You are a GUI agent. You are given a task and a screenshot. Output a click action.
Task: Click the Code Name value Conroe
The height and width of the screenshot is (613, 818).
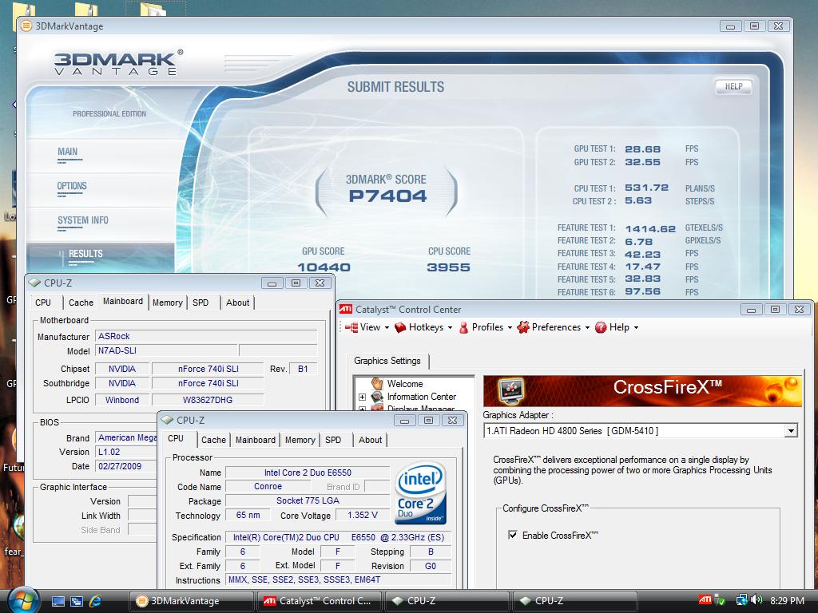coord(268,486)
